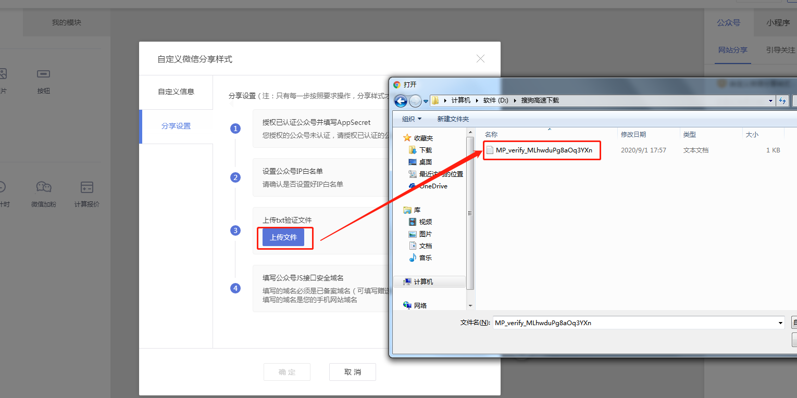The image size is (797, 398).
Task: Open 桌面 in the navigation pane
Action: tap(426, 162)
